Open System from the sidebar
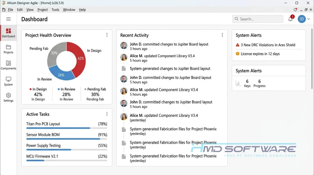The height and width of the screenshot is (175, 314). point(8,81)
